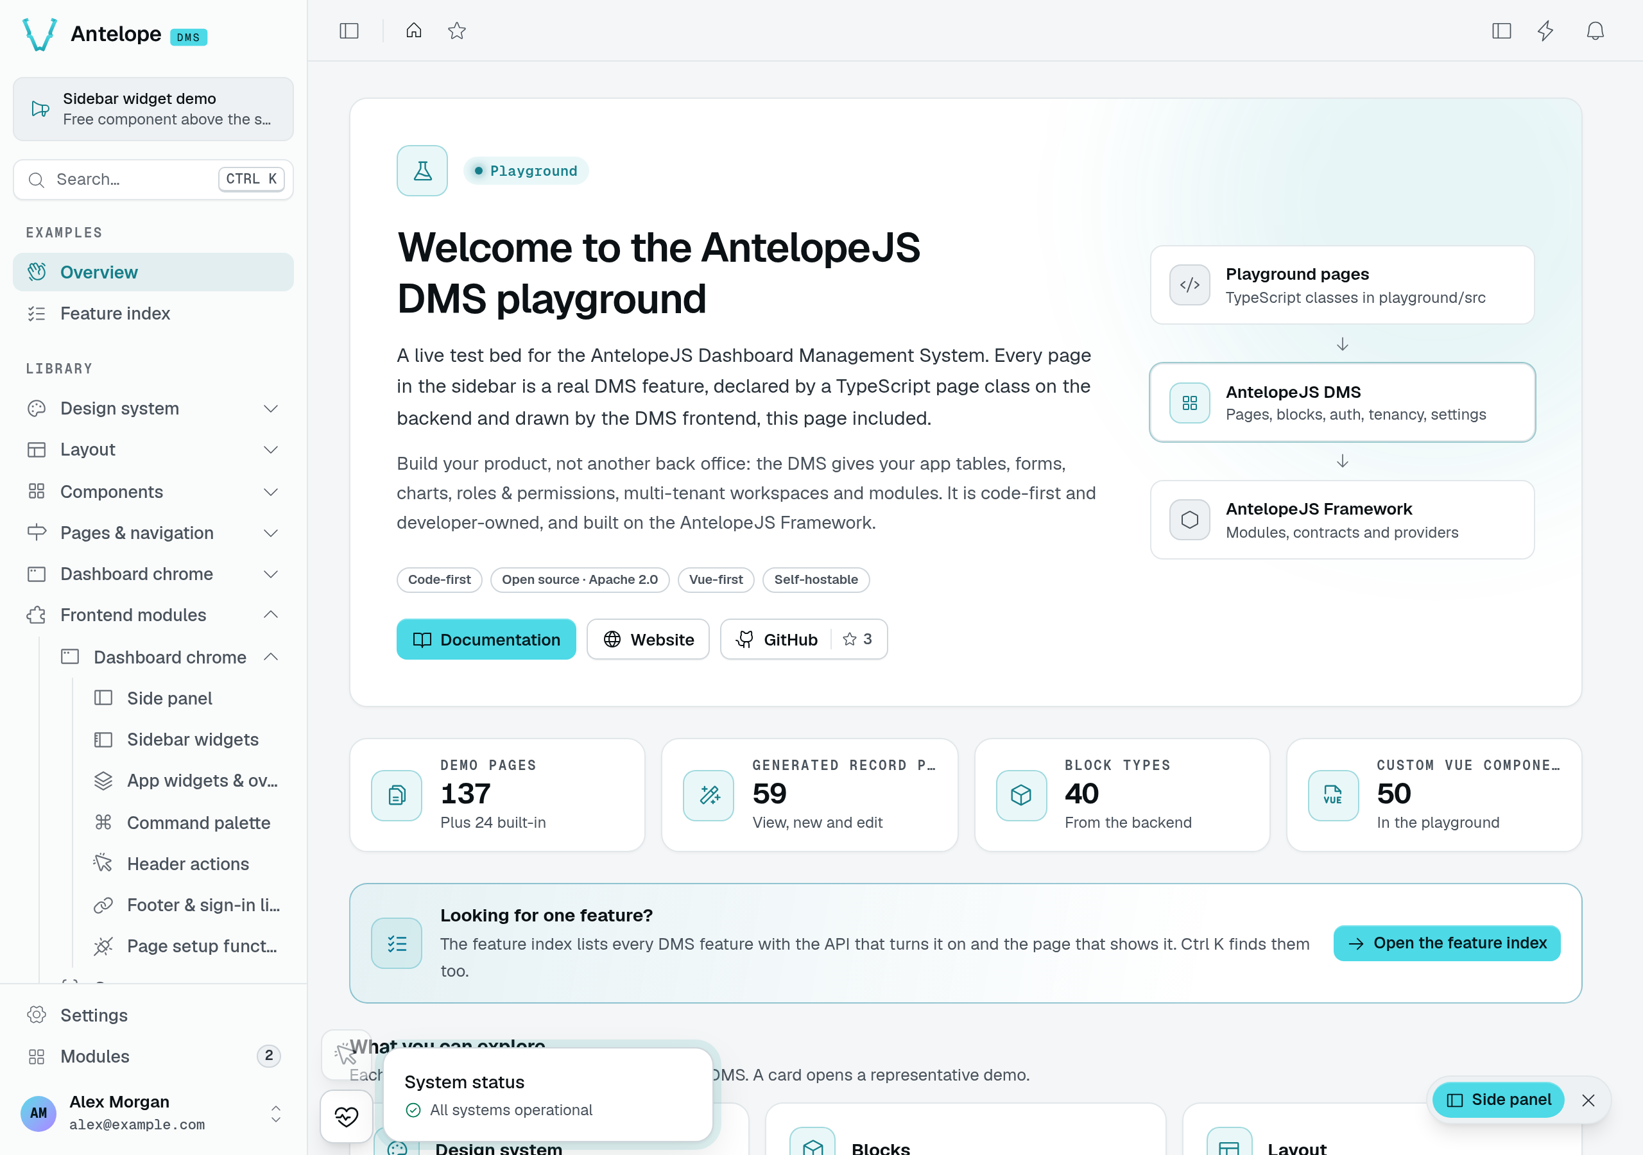Click the Website button
This screenshot has width=1643, height=1155.
(x=648, y=639)
